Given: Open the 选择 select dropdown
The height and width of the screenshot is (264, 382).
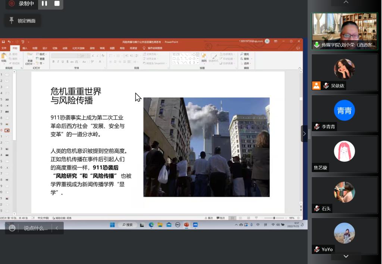Looking at the screenshot, I should (246, 63).
